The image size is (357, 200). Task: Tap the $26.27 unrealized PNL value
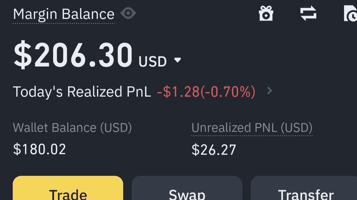(x=214, y=150)
